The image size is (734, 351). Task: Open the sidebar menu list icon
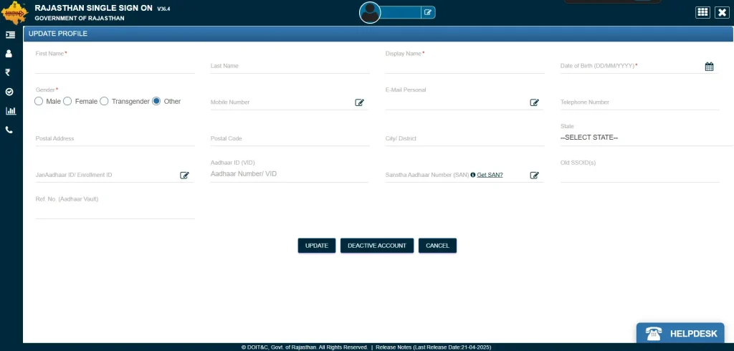[10, 34]
